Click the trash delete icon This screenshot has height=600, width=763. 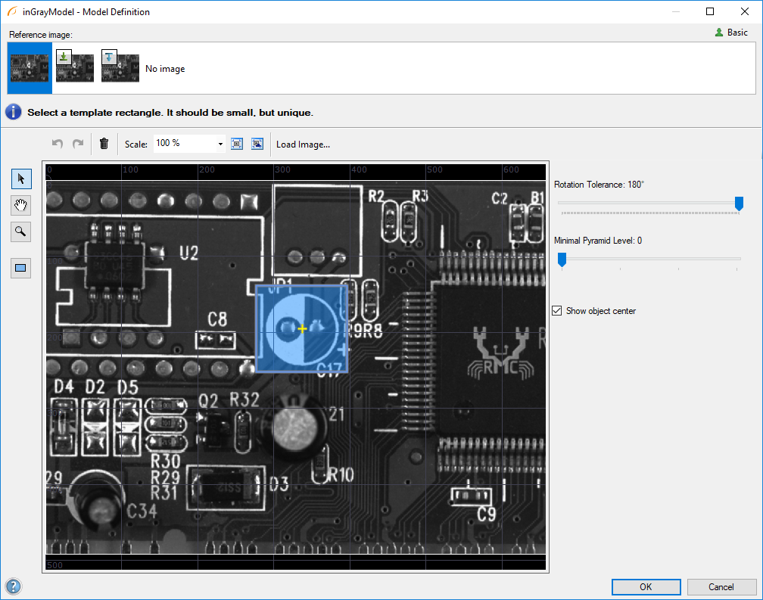[x=104, y=144]
